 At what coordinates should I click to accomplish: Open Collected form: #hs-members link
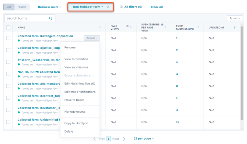tap(39, 84)
